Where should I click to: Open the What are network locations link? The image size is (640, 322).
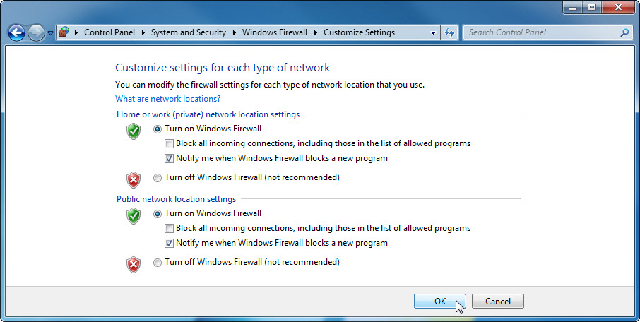(x=167, y=99)
